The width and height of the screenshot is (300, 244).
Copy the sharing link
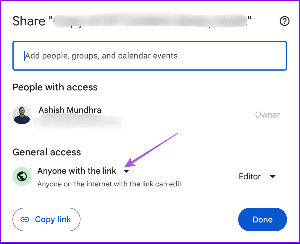tap(46, 219)
